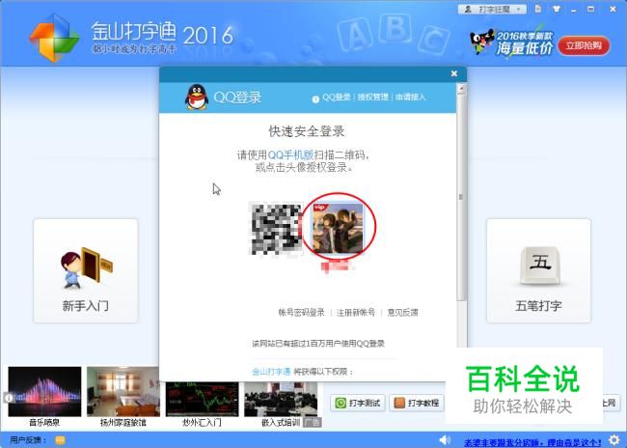Open the bottom news headline link
This screenshot has height=448, width=627.
coord(532,443)
